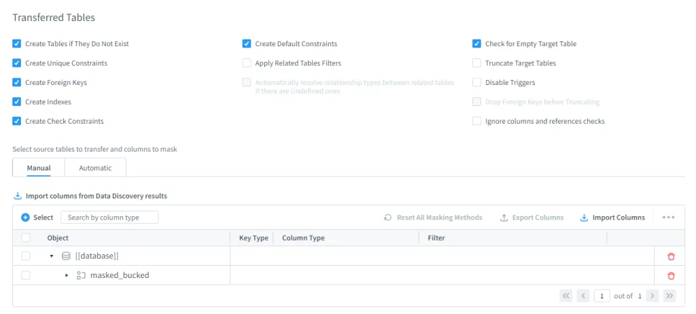Switch to the Automatic tab
Image resolution: width=696 pixels, height=314 pixels.
tap(95, 168)
